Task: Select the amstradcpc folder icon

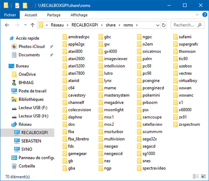Action: [x=65, y=37]
